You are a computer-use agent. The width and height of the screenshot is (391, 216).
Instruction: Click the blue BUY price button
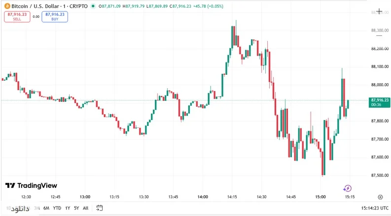click(55, 16)
